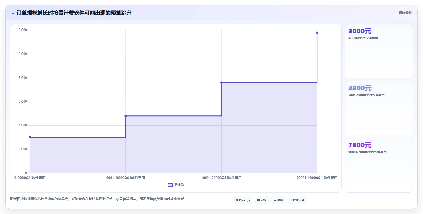Click the 进度 tag icon

coord(275,200)
